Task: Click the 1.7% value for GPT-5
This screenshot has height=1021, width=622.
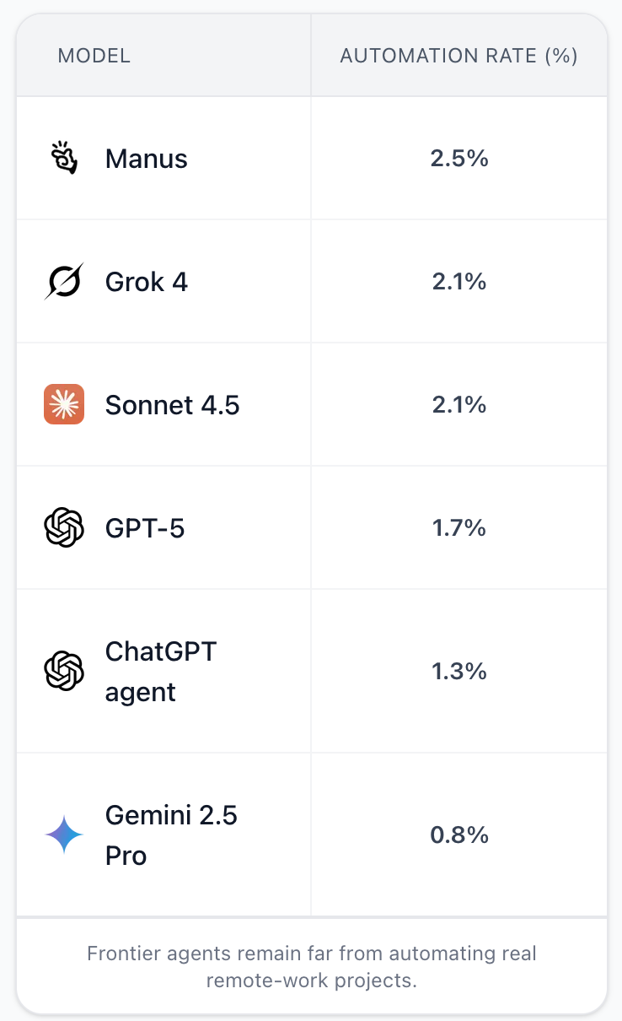Action: click(459, 528)
